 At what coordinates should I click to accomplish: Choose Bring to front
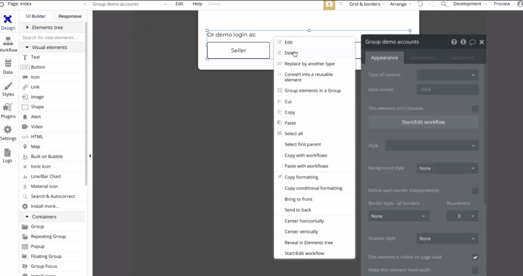(314, 199)
